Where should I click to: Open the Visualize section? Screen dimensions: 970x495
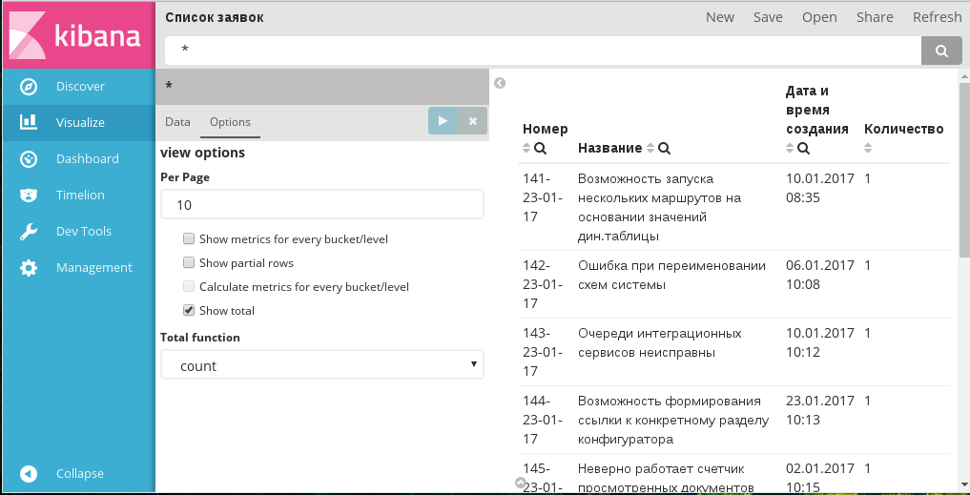tap(78, 122)
